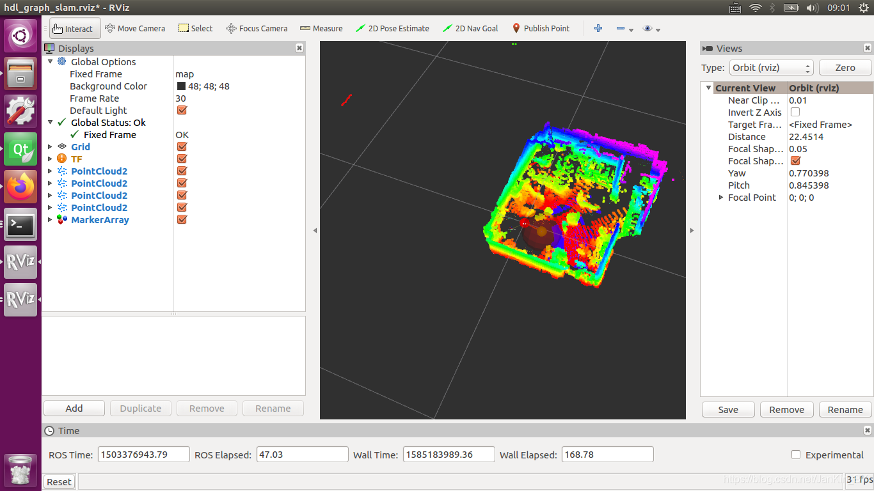The image size is (874, 491).
Task: Choose the Select tool in toolbar
Action: [195, 28]
